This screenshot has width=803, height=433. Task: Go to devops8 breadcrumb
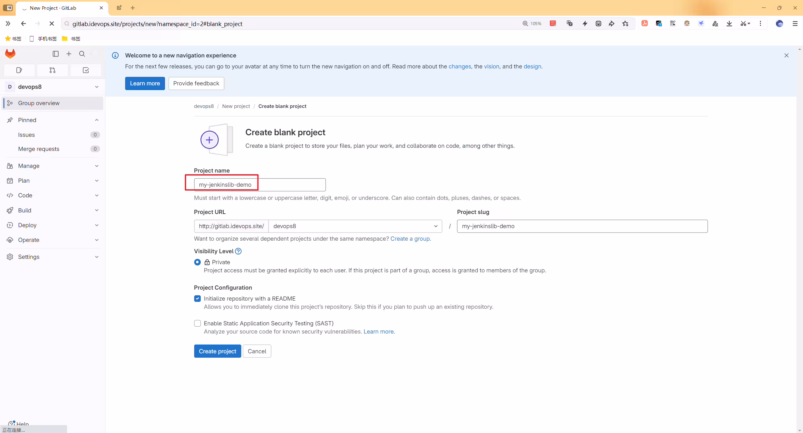[x=204, y=106]
